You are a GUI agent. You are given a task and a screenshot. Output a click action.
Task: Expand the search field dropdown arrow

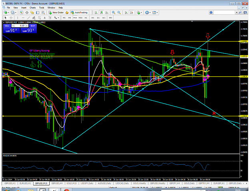coord(237,12)
